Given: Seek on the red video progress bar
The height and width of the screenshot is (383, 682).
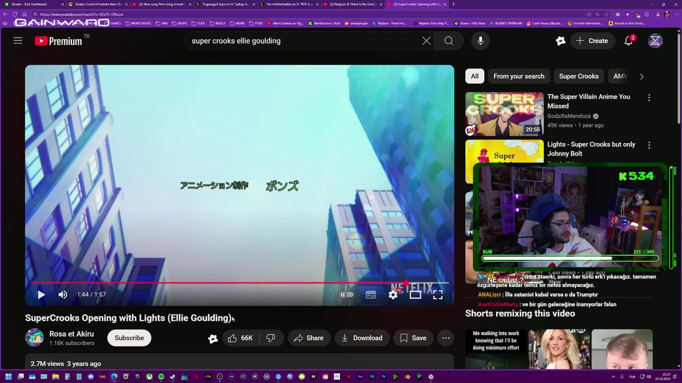Looking at the screenshot, I should 239,283.
